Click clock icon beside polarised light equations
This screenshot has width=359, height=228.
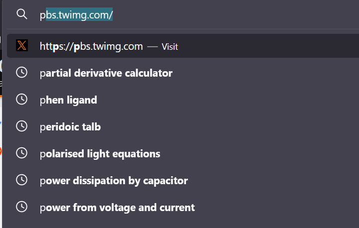coord(22,153)
